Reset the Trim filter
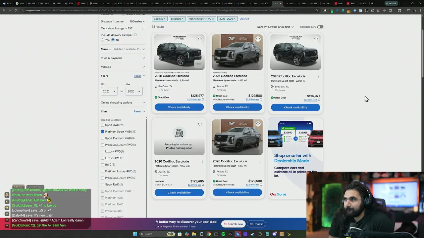424x238 pixels. point(137,111)
